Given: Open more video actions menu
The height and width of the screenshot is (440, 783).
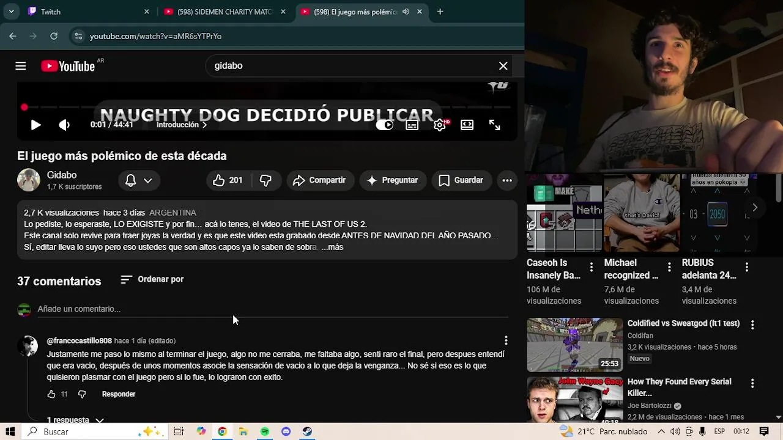Looking at the screenshot, I should 507,180.
